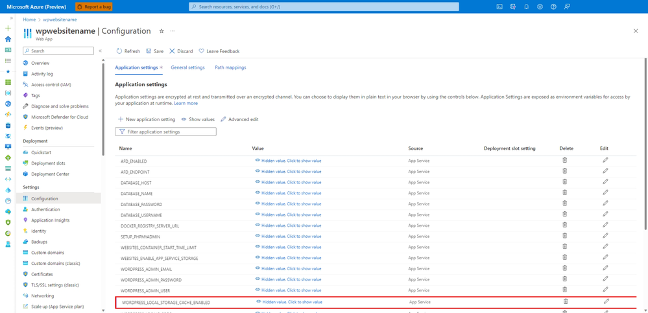Open more options ellipsis beside title

173,31
